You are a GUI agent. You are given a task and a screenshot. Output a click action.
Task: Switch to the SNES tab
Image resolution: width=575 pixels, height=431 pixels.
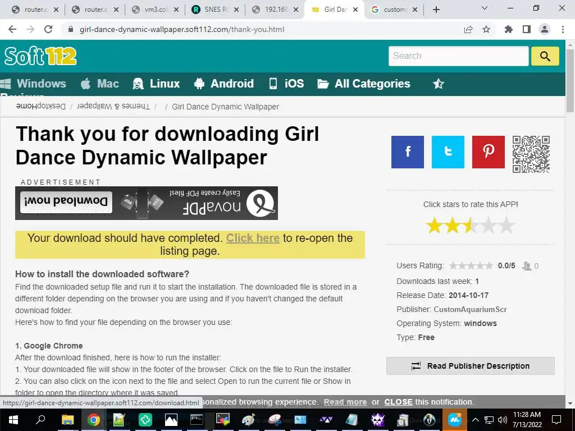pos(215,10)
